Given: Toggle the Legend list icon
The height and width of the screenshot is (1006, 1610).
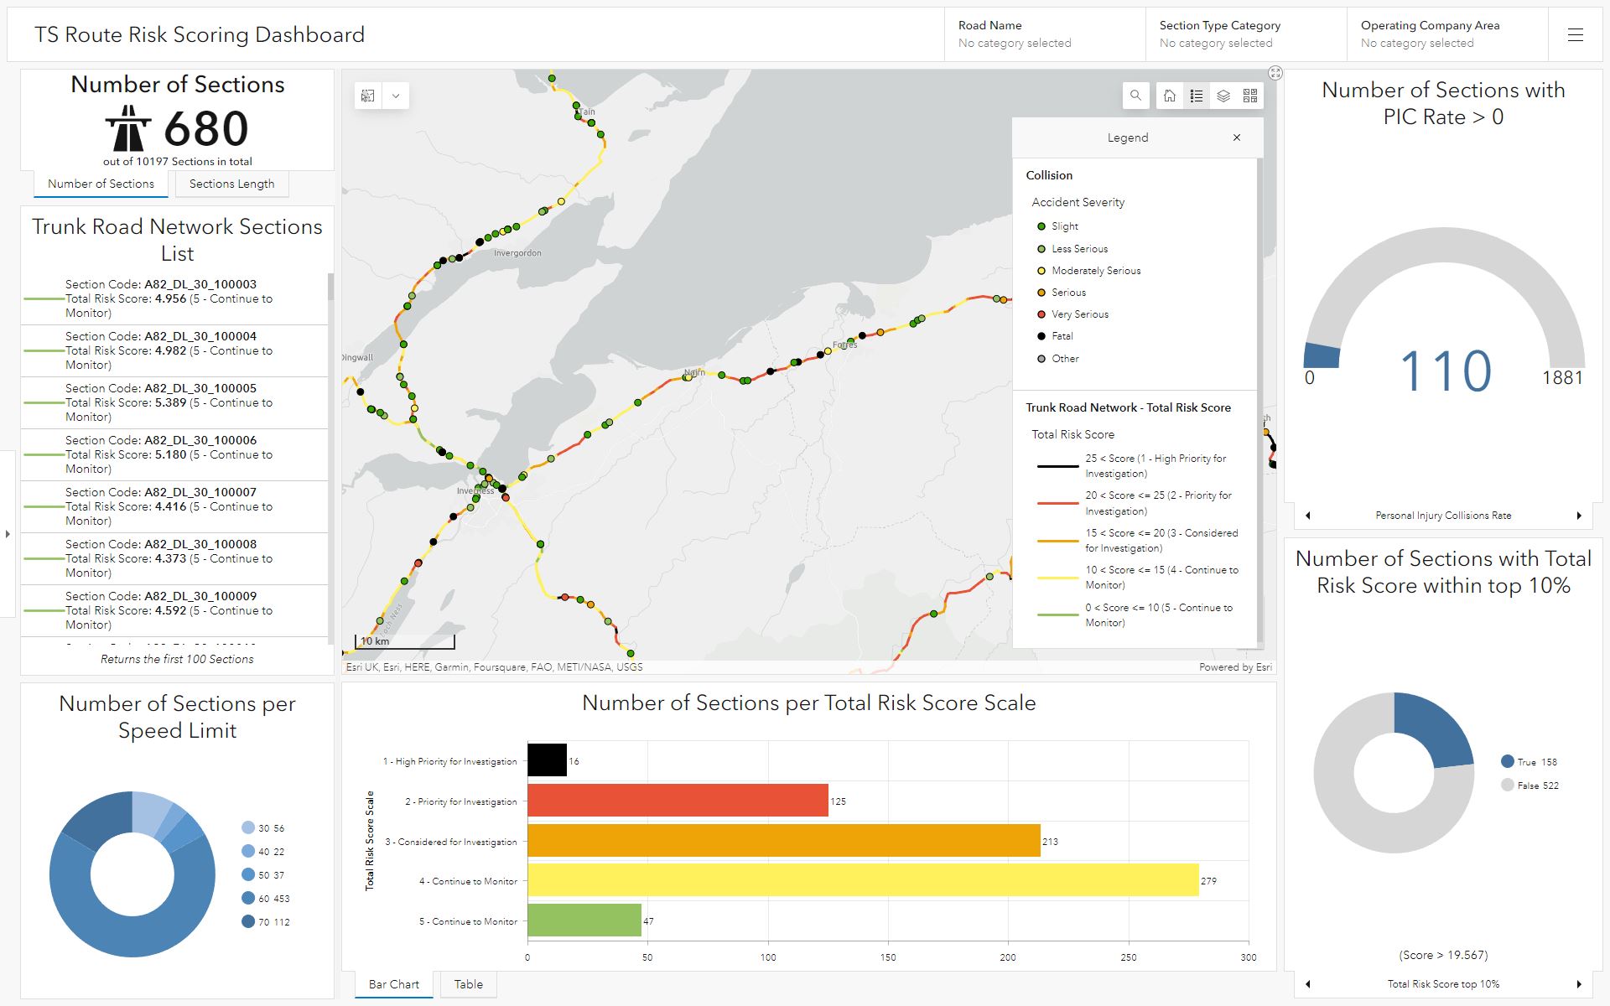Looking at the screenshot, I should coord(1197,96).
